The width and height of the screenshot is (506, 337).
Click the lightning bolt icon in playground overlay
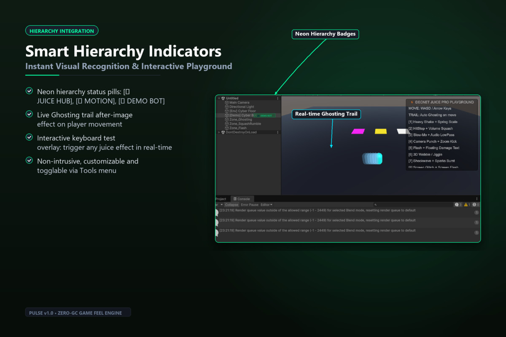412,102
